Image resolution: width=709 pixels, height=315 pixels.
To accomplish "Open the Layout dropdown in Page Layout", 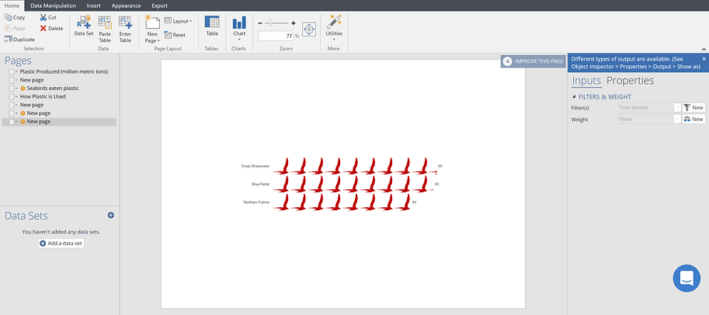I will 179,21.
